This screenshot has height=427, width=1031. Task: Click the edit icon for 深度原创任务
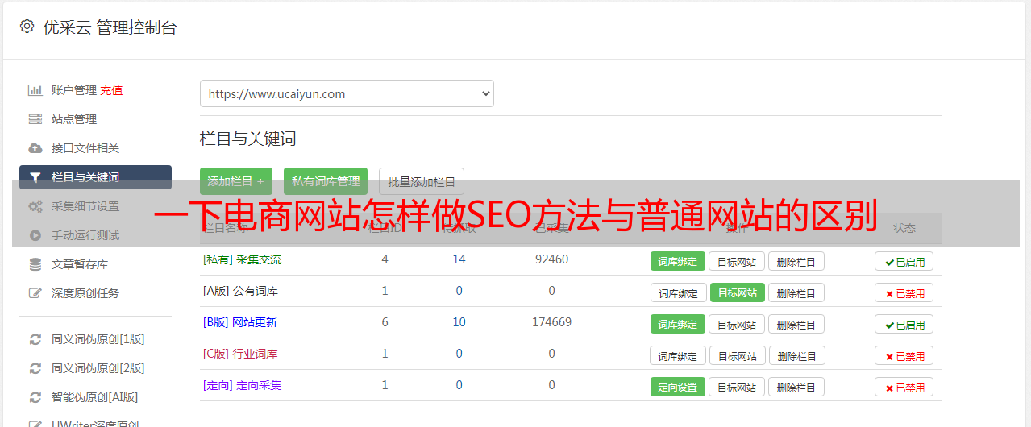tap(35, 293)
